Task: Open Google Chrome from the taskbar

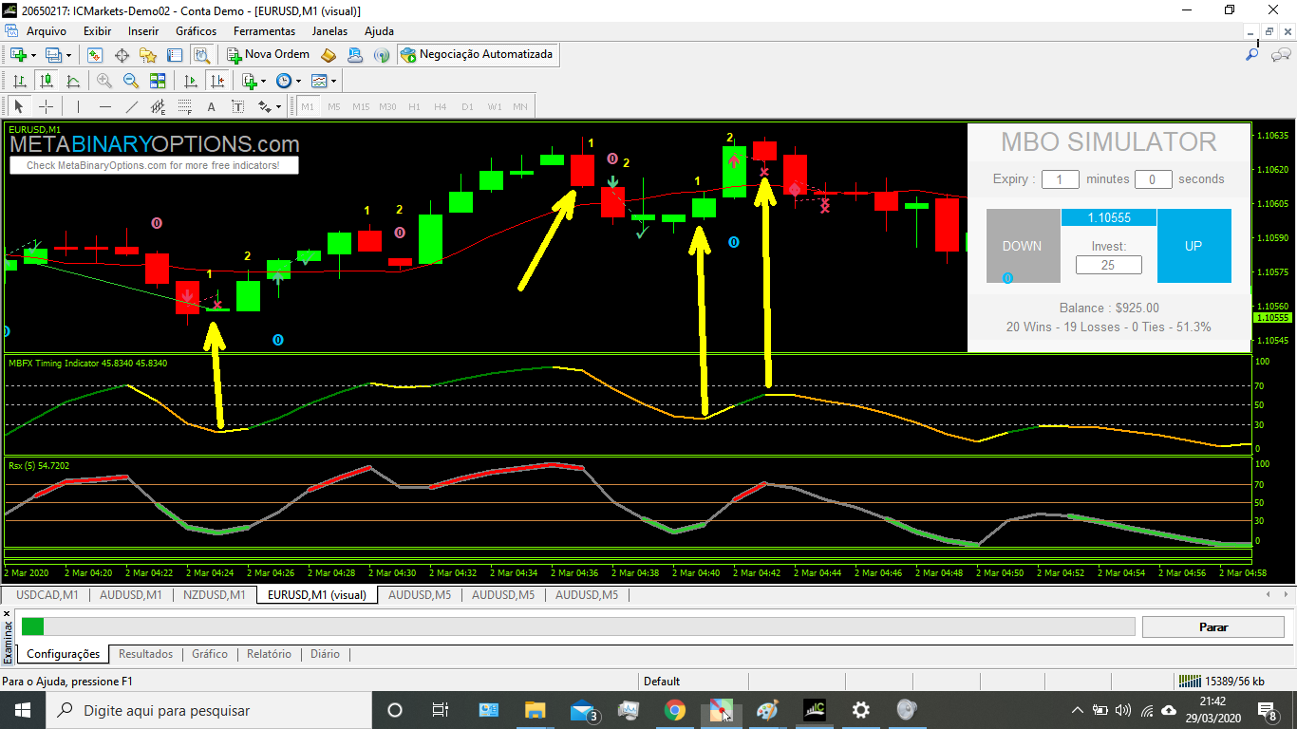Action: point(675,710)
